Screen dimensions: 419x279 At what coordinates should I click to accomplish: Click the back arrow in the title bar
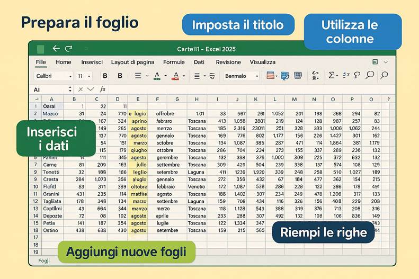click(56, 49)
